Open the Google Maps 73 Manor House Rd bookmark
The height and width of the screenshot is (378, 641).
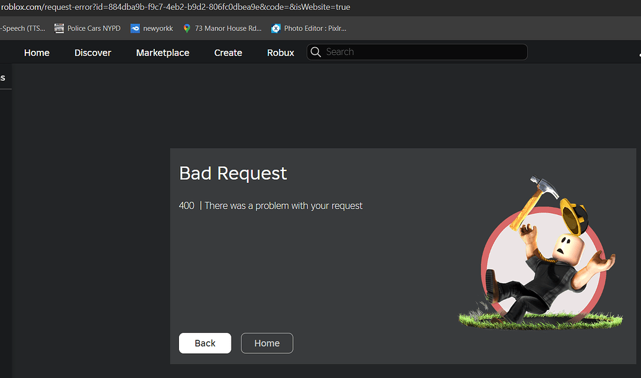point(223,29)
